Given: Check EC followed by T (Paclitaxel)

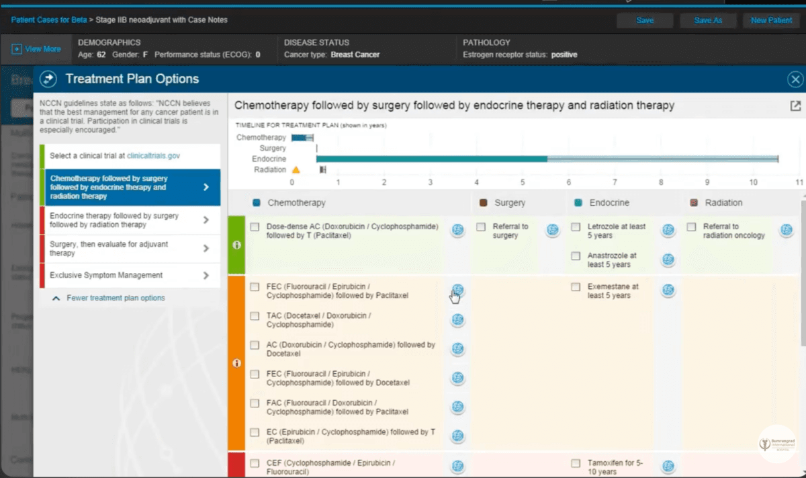Looking at the screenshot, I should pos(255,432).
